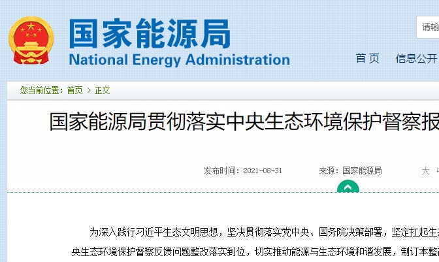Open the 首页 navigation menu item
This screenshot has width=439, height=262.
coord(368,59)
